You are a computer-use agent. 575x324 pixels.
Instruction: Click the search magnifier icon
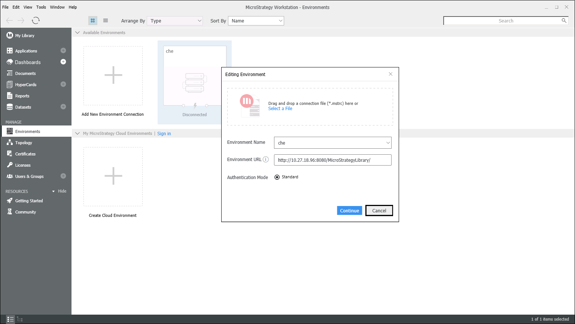[564, 21]
